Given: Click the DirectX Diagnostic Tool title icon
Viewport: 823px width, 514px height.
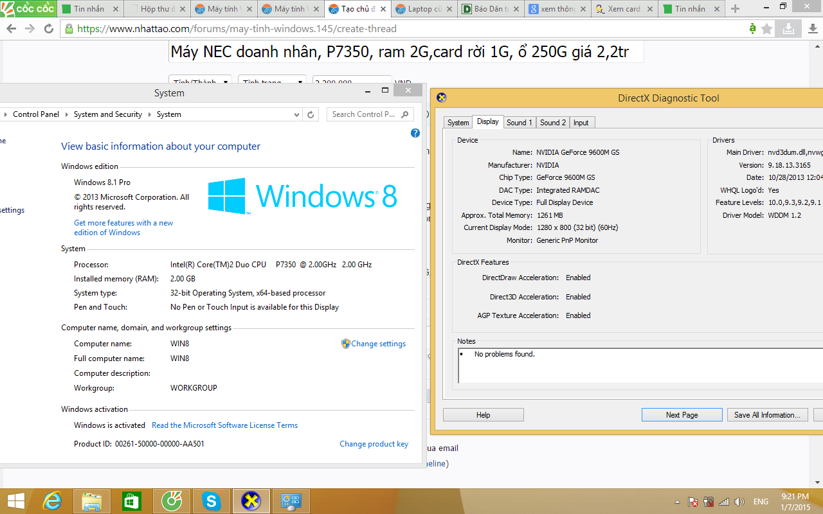Looking at the screenshot, I should point(442,98).
